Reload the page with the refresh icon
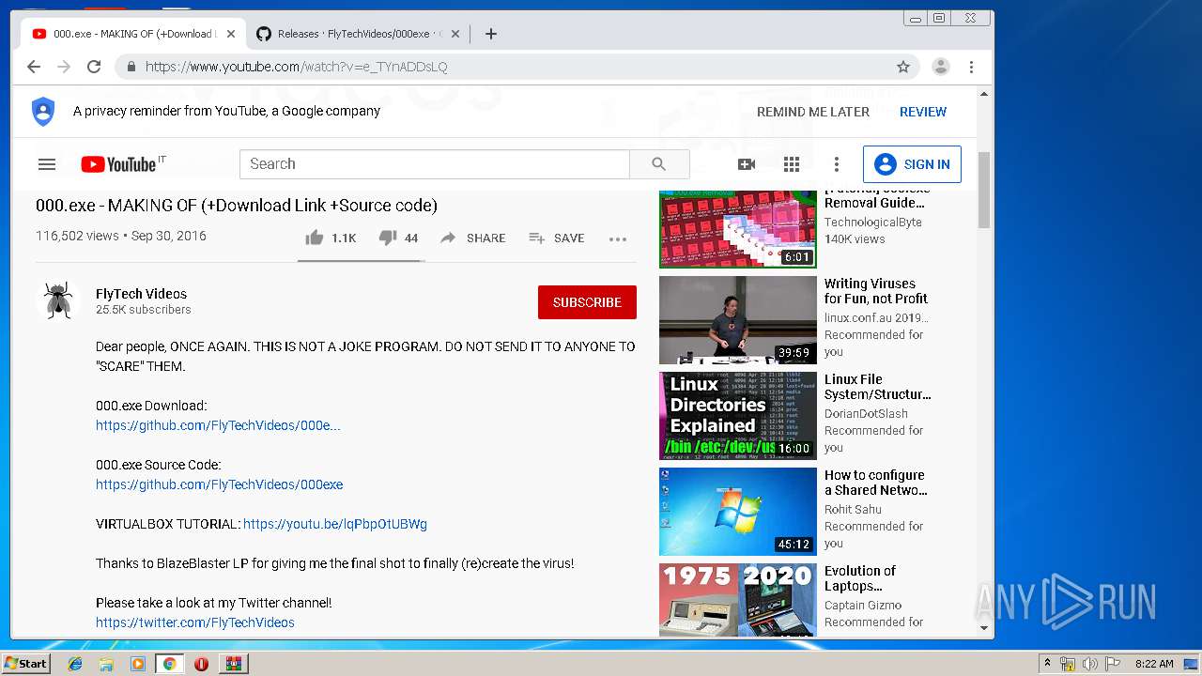 click(x=94, y=67)
